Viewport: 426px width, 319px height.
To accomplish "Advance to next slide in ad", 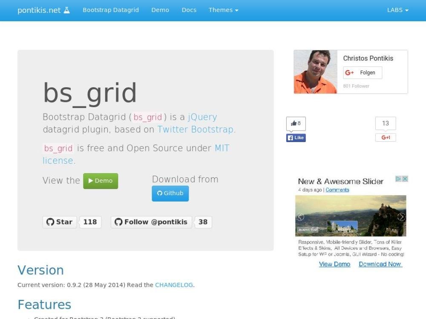I will coord(401,217).
